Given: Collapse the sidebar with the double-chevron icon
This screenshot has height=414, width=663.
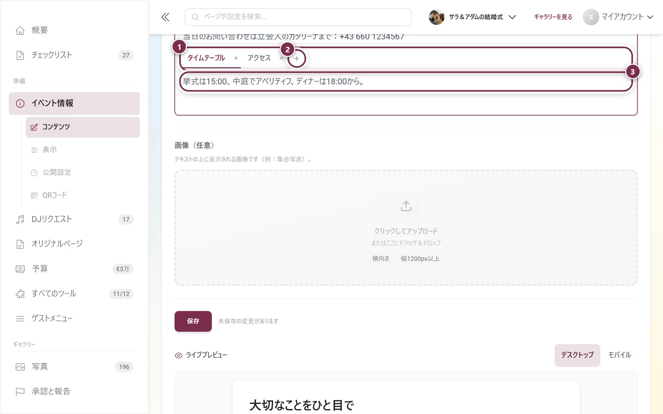Looking at the screenshot, I should [165, 17].
